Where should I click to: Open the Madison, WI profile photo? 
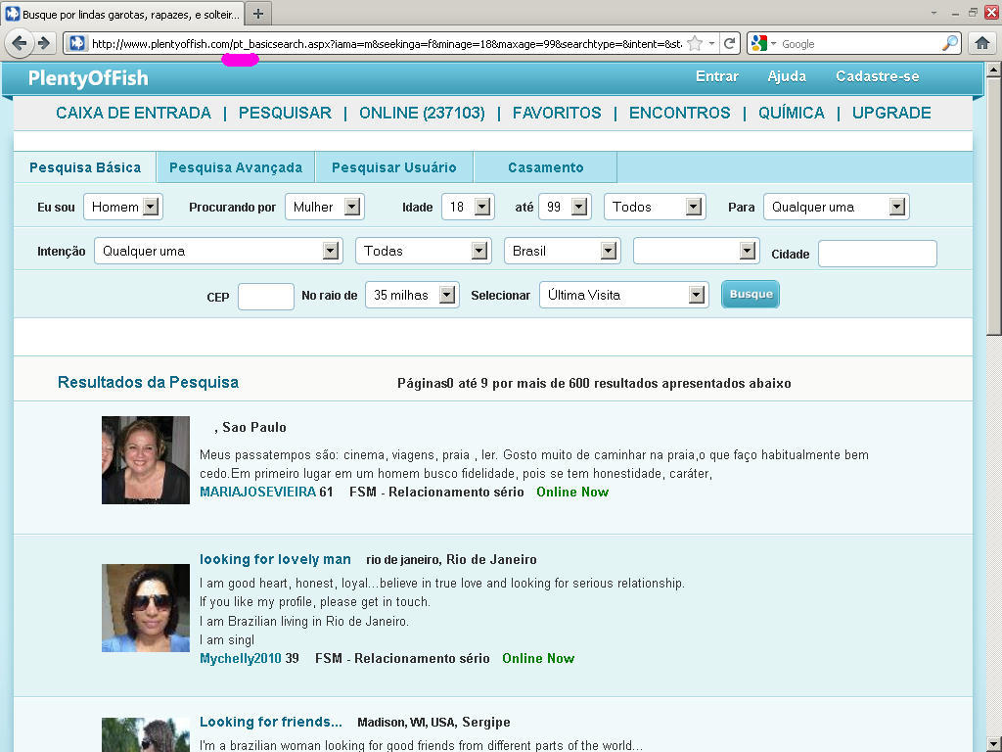coord(146,734)
